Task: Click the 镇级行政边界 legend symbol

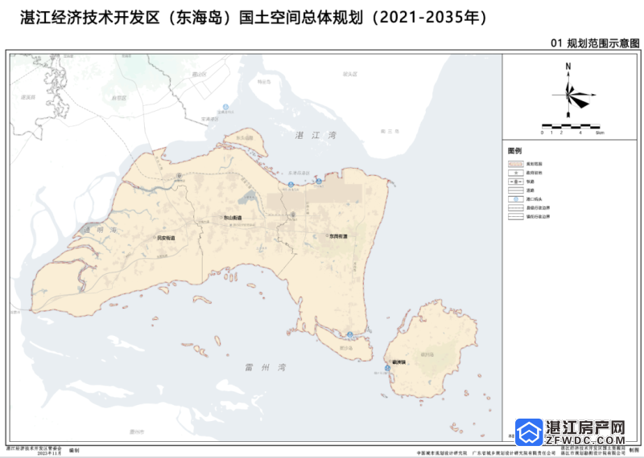Action: (515, 216)
